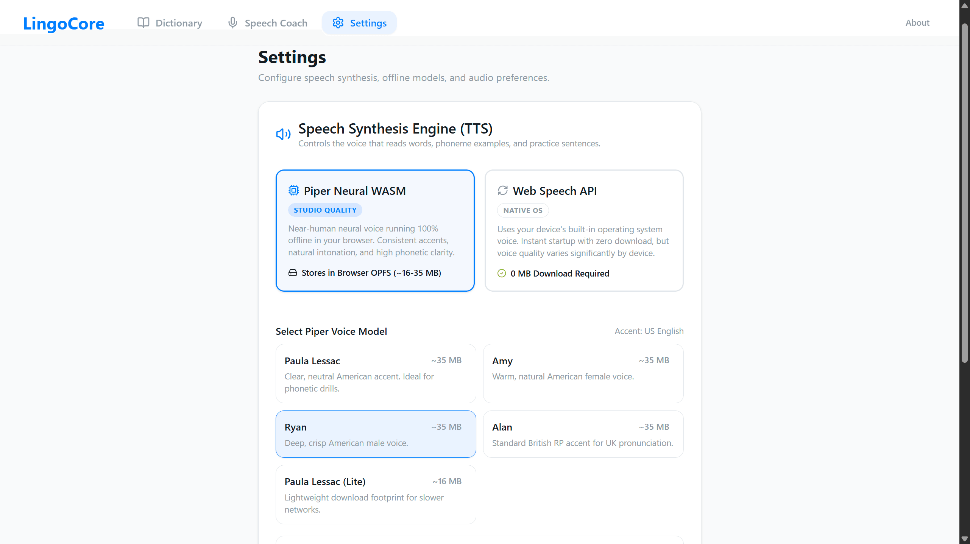
Task: Click the chip icon next to Piper Neural WASM
Action: [x=293, y=190]
